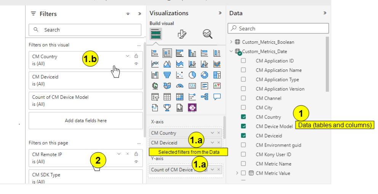378x194 pixels.
Task: Check the CM Application Name field
Action: [243, 70]
